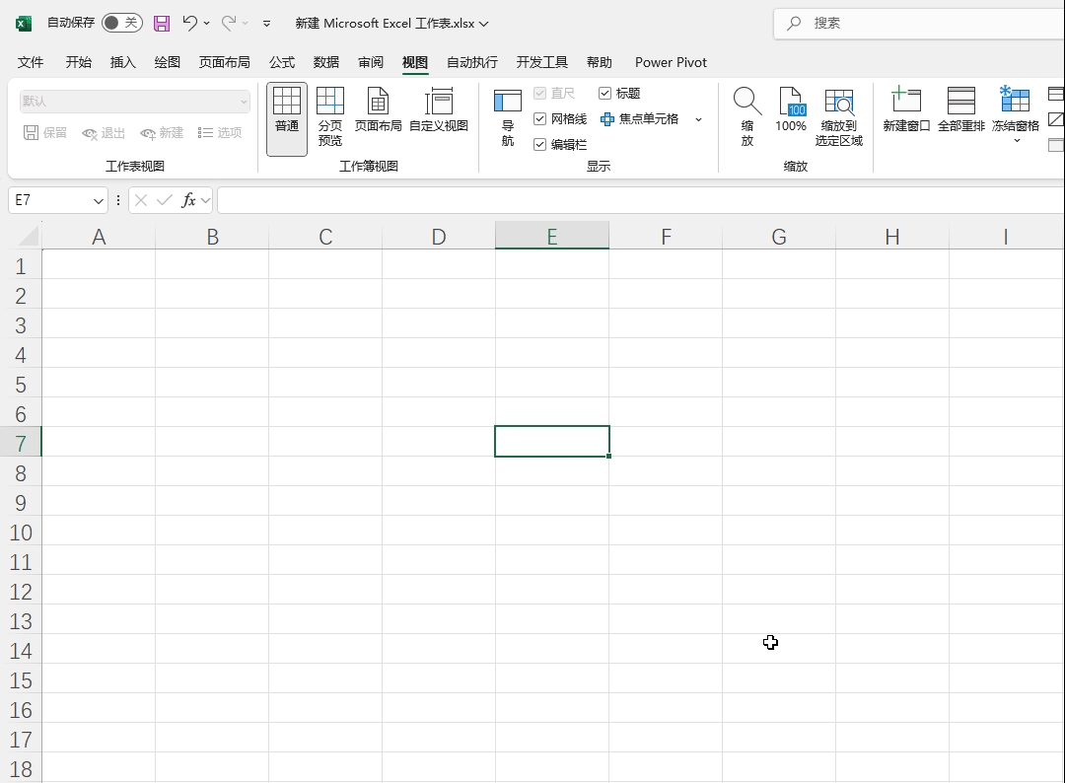1065x783 pixels.
Task: Select the 普通 normal view icon
Action: click(x=287, y=119)
